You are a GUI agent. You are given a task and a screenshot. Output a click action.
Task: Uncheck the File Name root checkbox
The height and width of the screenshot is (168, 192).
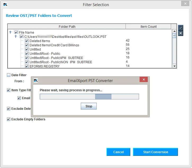pyautogui.click(x=16, y=33)
